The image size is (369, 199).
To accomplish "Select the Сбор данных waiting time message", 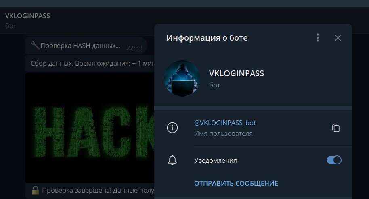I will tap(90, 63).
